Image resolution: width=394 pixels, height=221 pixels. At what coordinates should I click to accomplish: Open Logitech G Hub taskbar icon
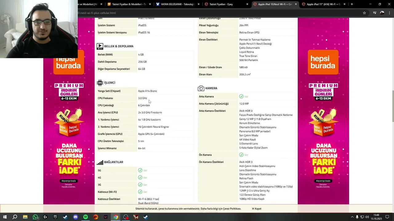point(45,217)
